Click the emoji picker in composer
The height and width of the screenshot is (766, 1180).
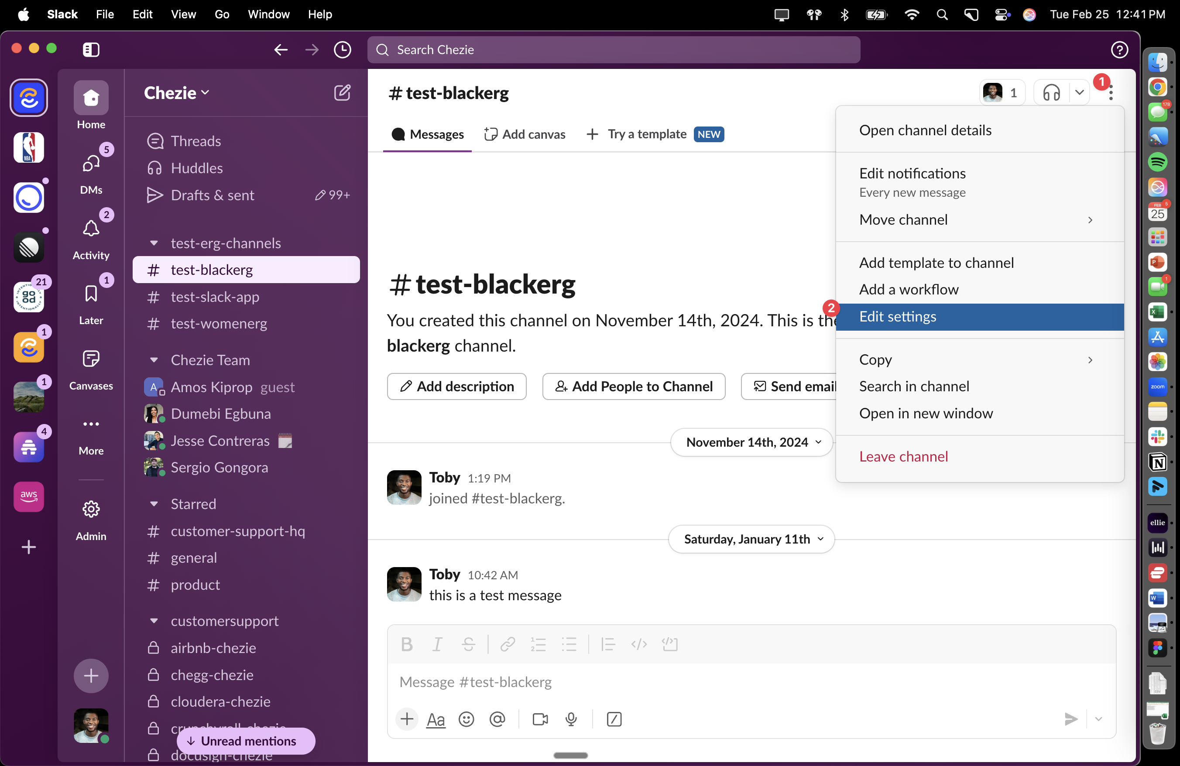pos(466,719)
